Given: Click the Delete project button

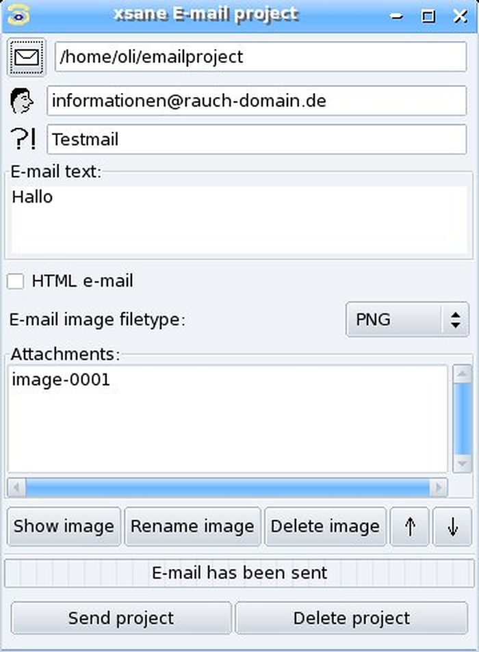Looking at the screenshot, I should pyautogui.click(x=352, y=618).
